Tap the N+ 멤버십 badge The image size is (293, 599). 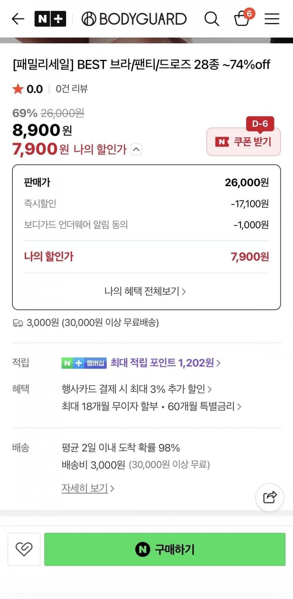pos(84,363)
